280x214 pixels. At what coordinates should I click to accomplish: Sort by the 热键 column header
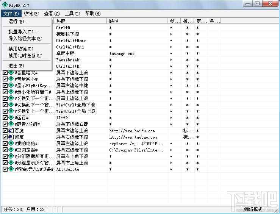[80, 21]
